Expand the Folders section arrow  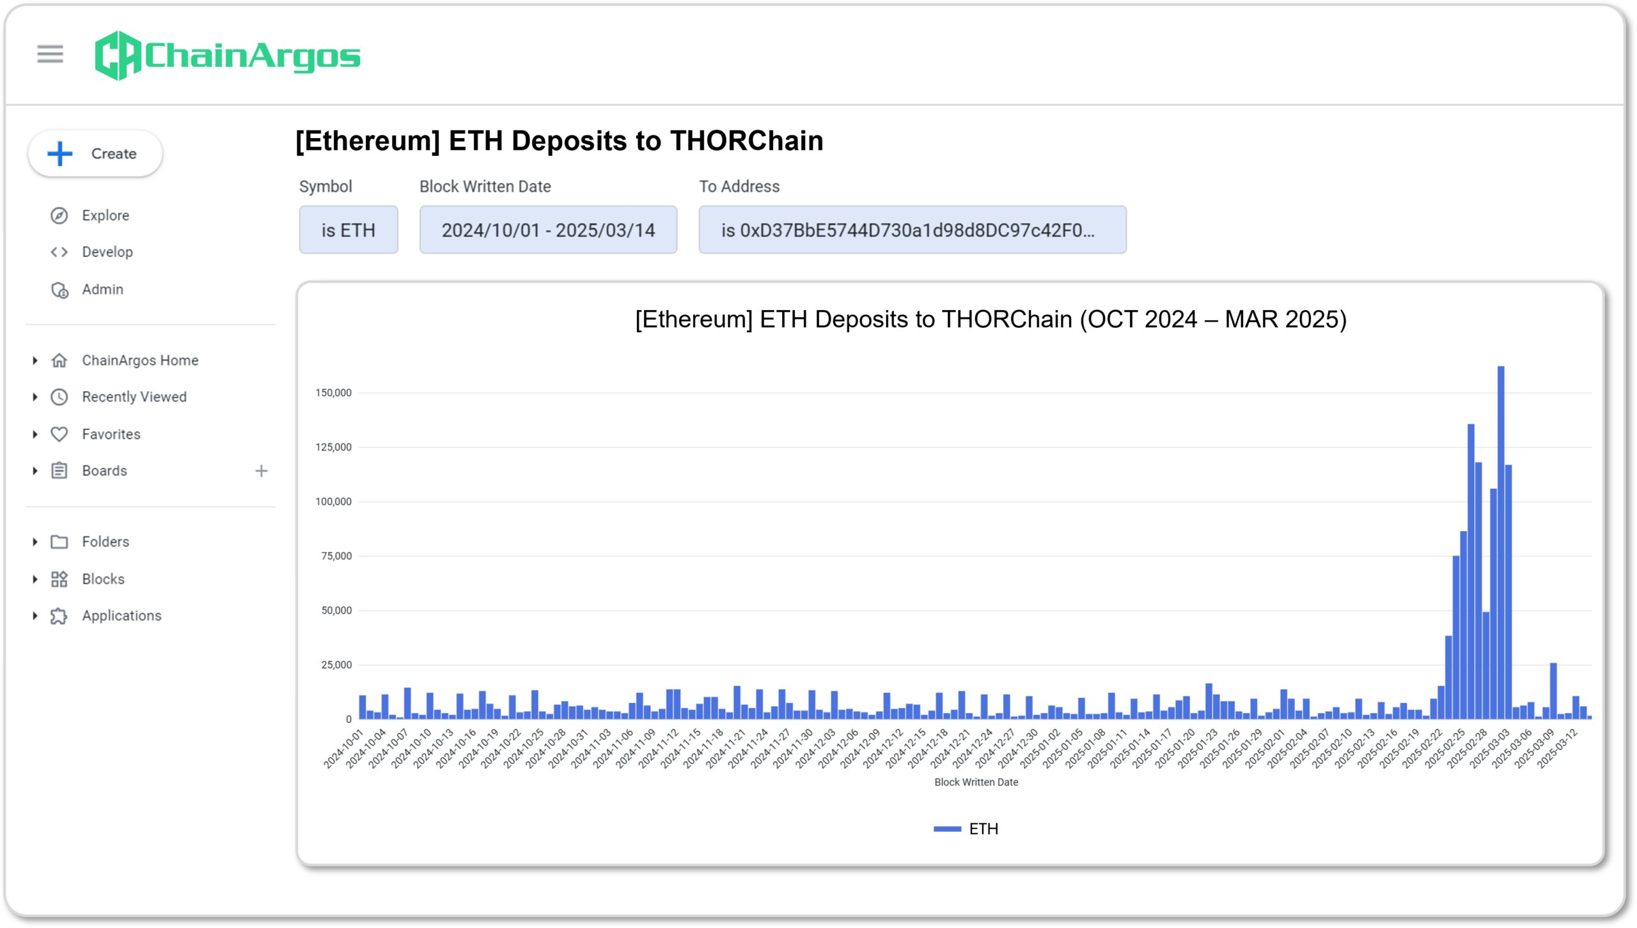click(x=35, y=543)
